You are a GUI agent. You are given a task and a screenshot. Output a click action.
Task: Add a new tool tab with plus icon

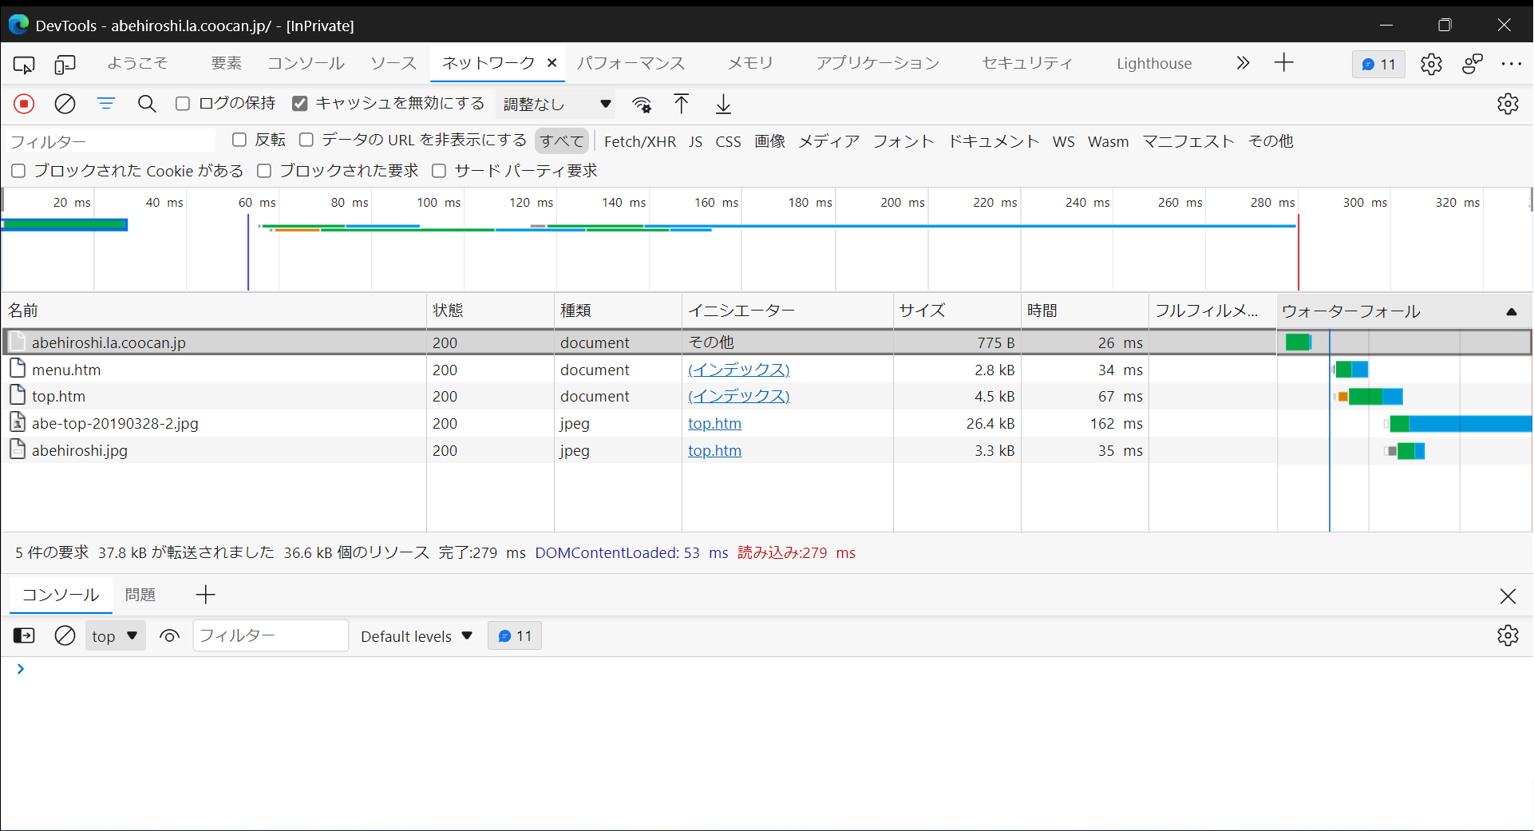point(1284,63)
